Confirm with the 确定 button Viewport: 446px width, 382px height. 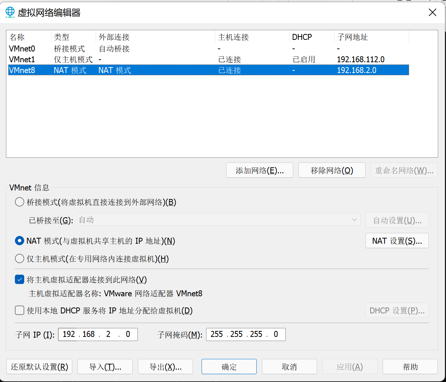coord(229,367)
